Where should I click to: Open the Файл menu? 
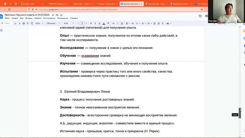(7, 18)
